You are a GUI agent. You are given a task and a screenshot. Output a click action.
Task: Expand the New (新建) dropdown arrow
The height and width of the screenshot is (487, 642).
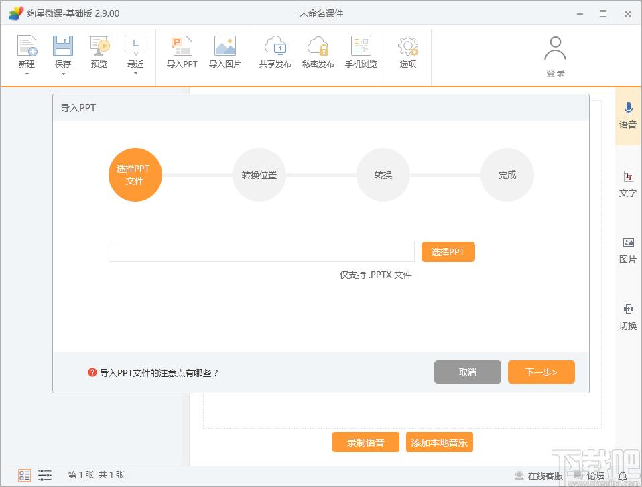27,74
